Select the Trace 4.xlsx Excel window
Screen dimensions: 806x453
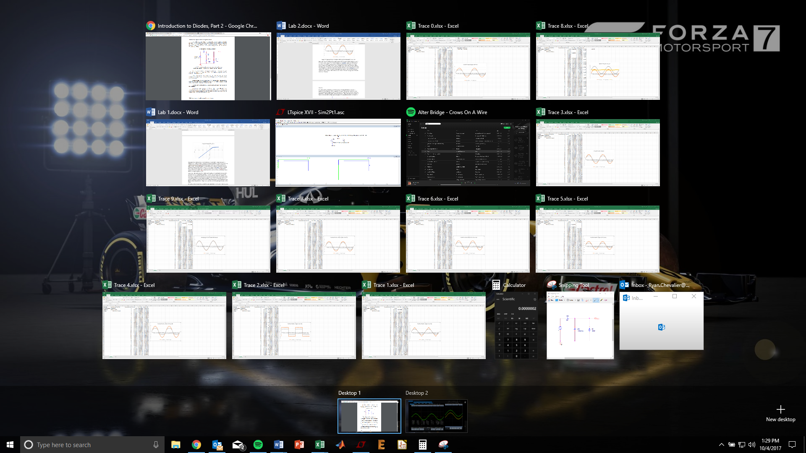(164, 325)
